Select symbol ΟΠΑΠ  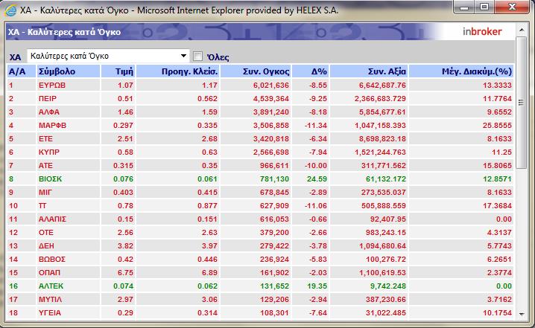[49, 273]
